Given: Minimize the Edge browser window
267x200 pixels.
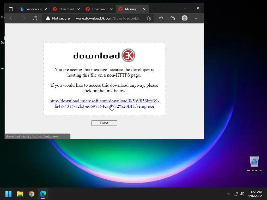Looking at the screenshot, I should click(x=174, y=8).
